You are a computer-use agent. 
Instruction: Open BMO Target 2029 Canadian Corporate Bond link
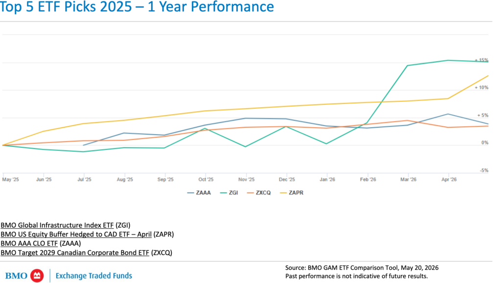[x=75, y=253]
